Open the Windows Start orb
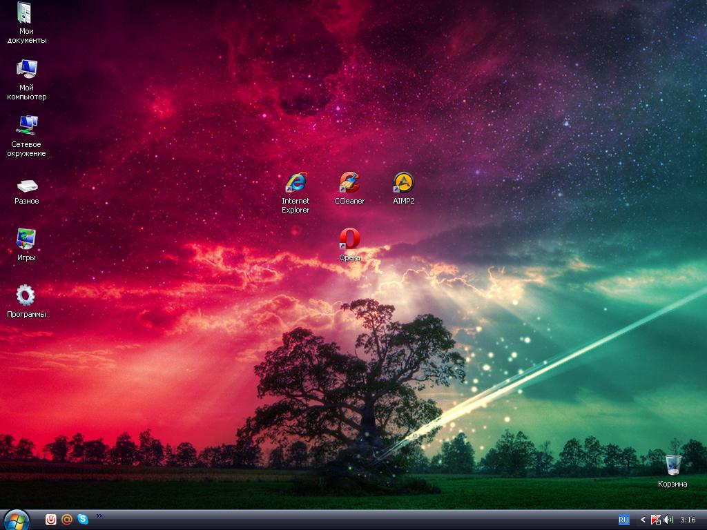Viewport: 707px width, 530px height. [x=17, y=520]
